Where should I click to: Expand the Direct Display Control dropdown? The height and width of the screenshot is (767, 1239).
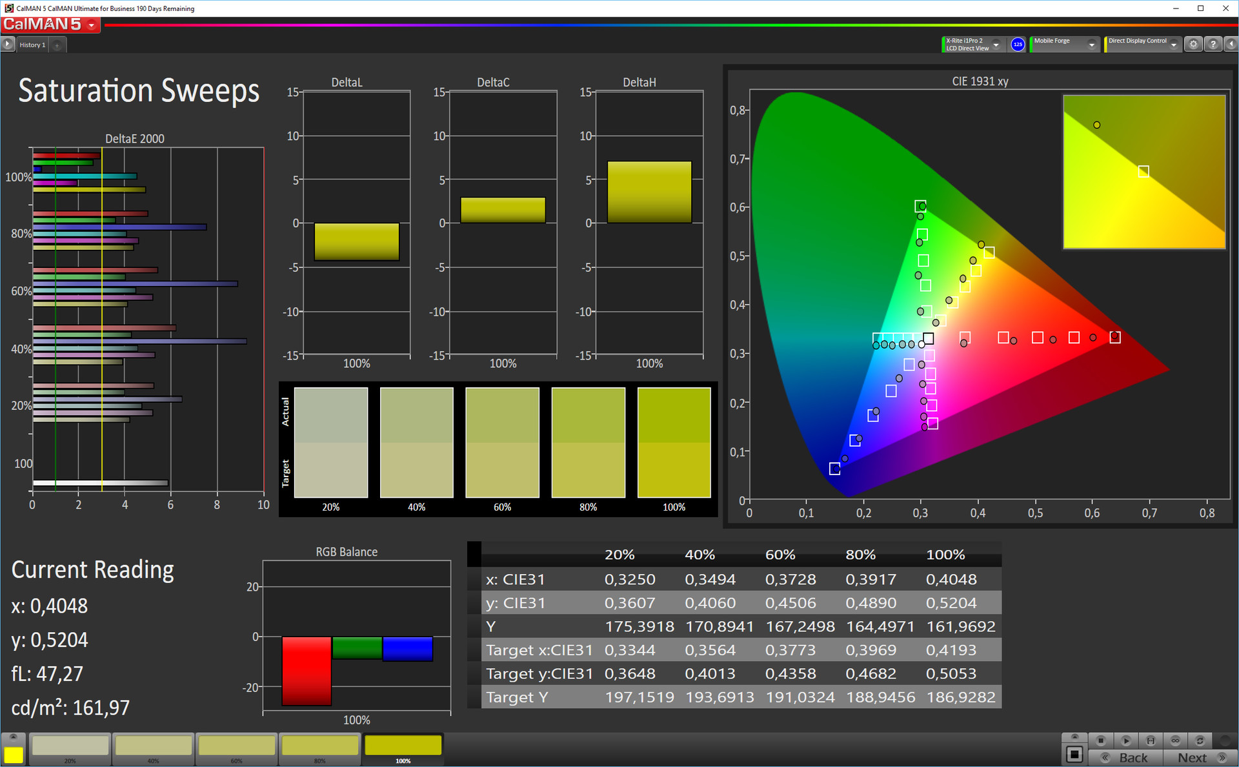pos(1174,45)
